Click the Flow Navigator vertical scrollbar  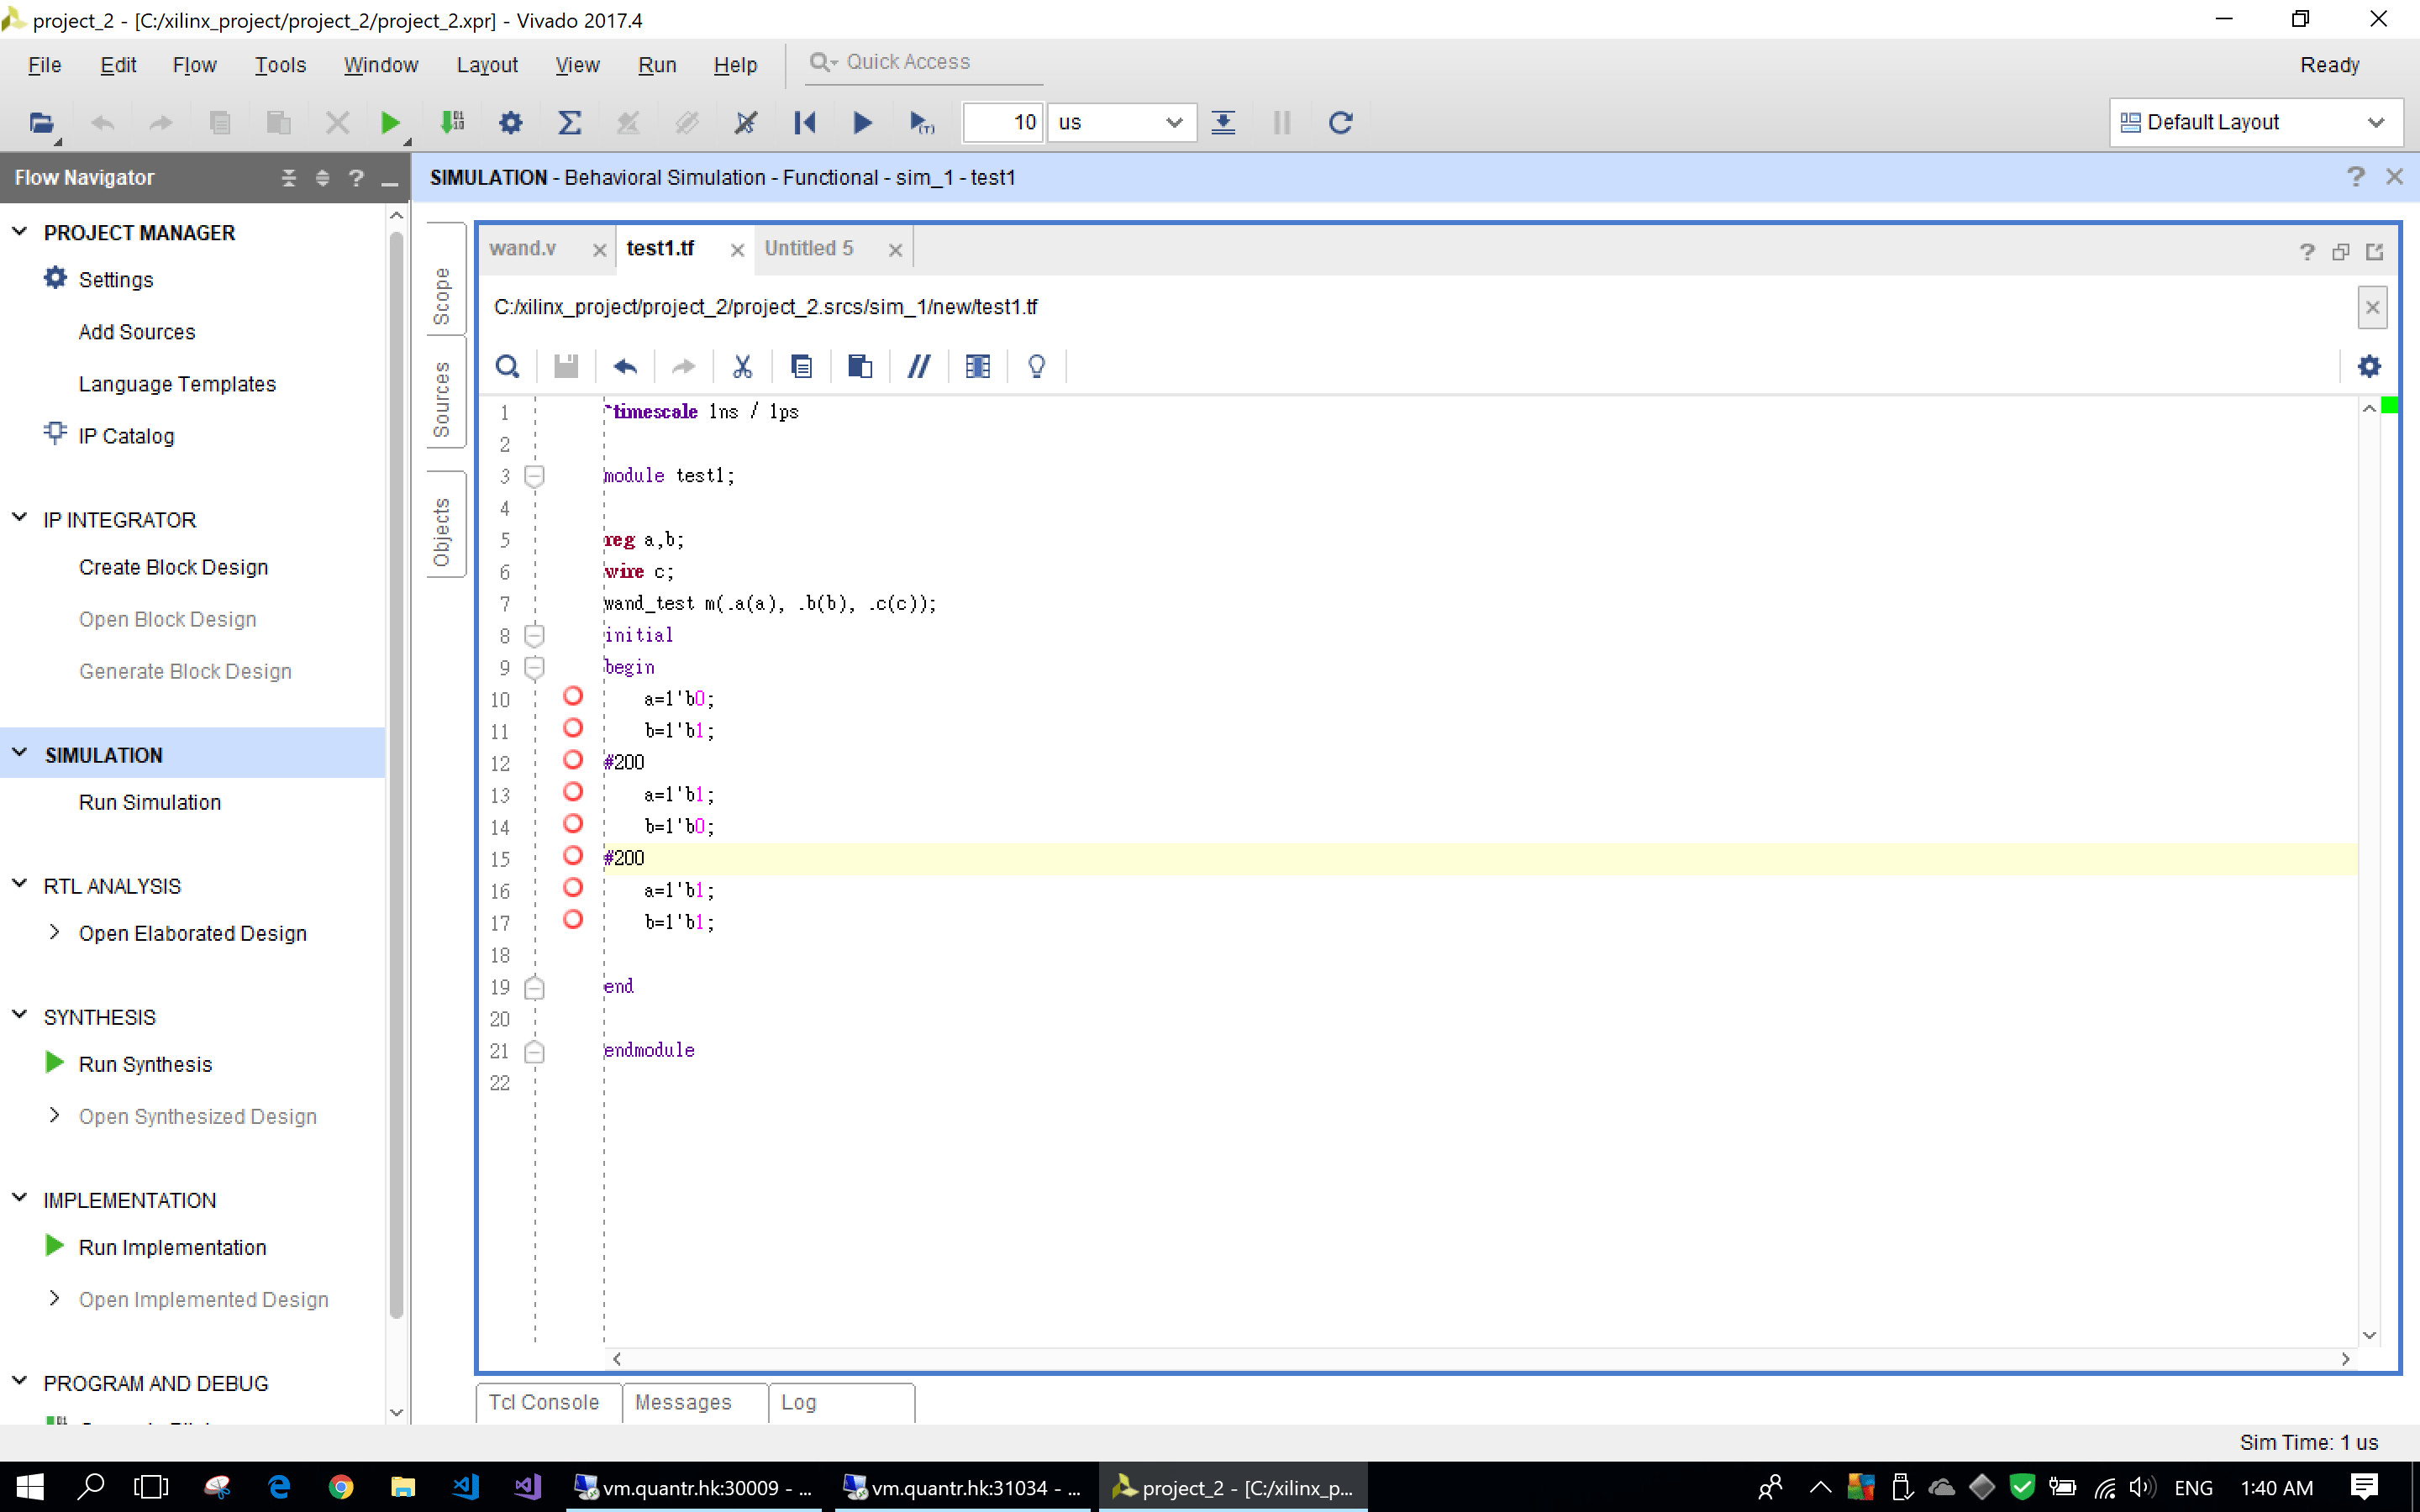[396, 775]
